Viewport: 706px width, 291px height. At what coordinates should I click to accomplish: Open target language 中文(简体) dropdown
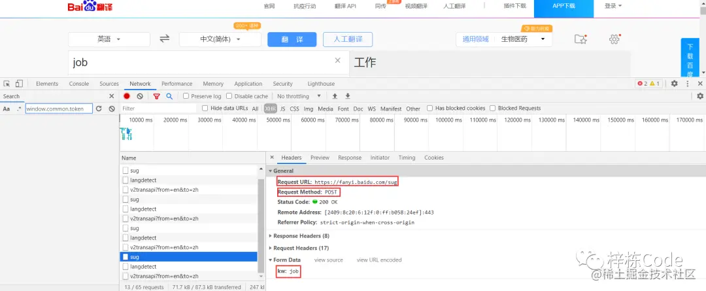[220, 39]
